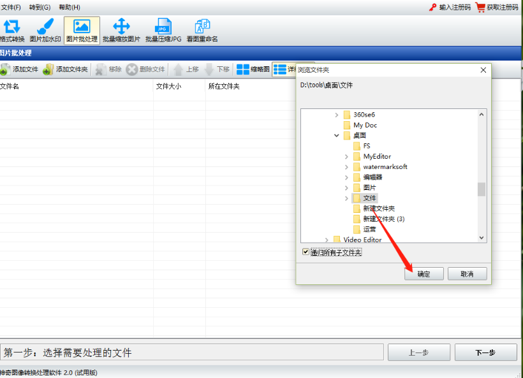
Task: Select the 图片 folder in tree
Action: [365, 188]
